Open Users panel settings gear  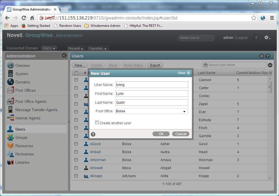point(261,56)
